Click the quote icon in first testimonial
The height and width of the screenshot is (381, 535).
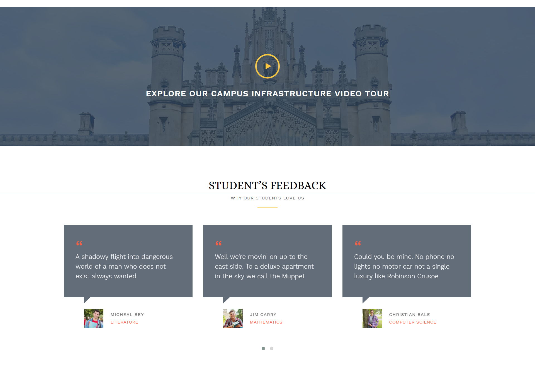[79, 243]
